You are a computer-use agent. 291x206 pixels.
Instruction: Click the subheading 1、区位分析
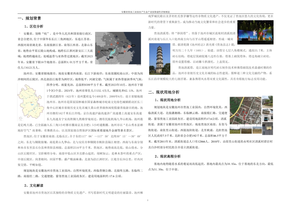pyautogui.click(x=34, y=26)
